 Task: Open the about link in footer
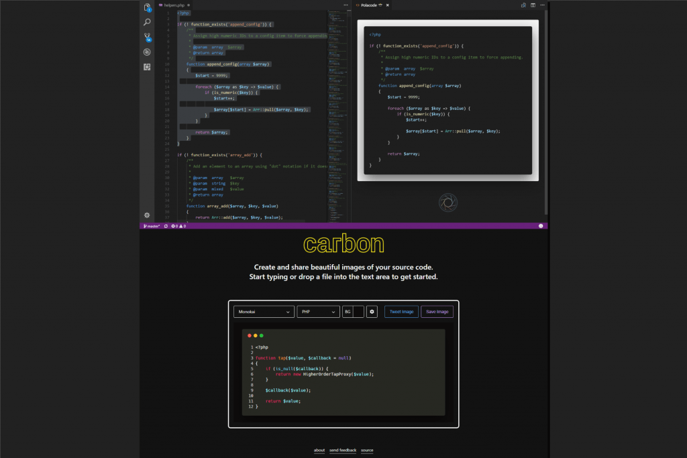tap(319, 451)
